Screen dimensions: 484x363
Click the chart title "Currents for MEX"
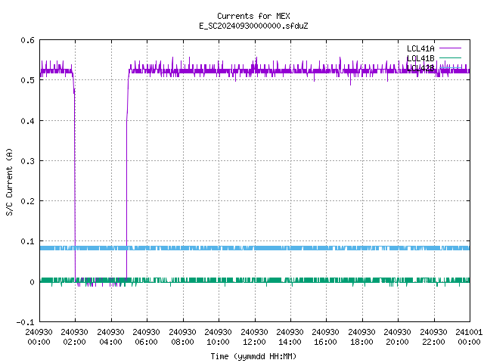[x=253, y=16]
